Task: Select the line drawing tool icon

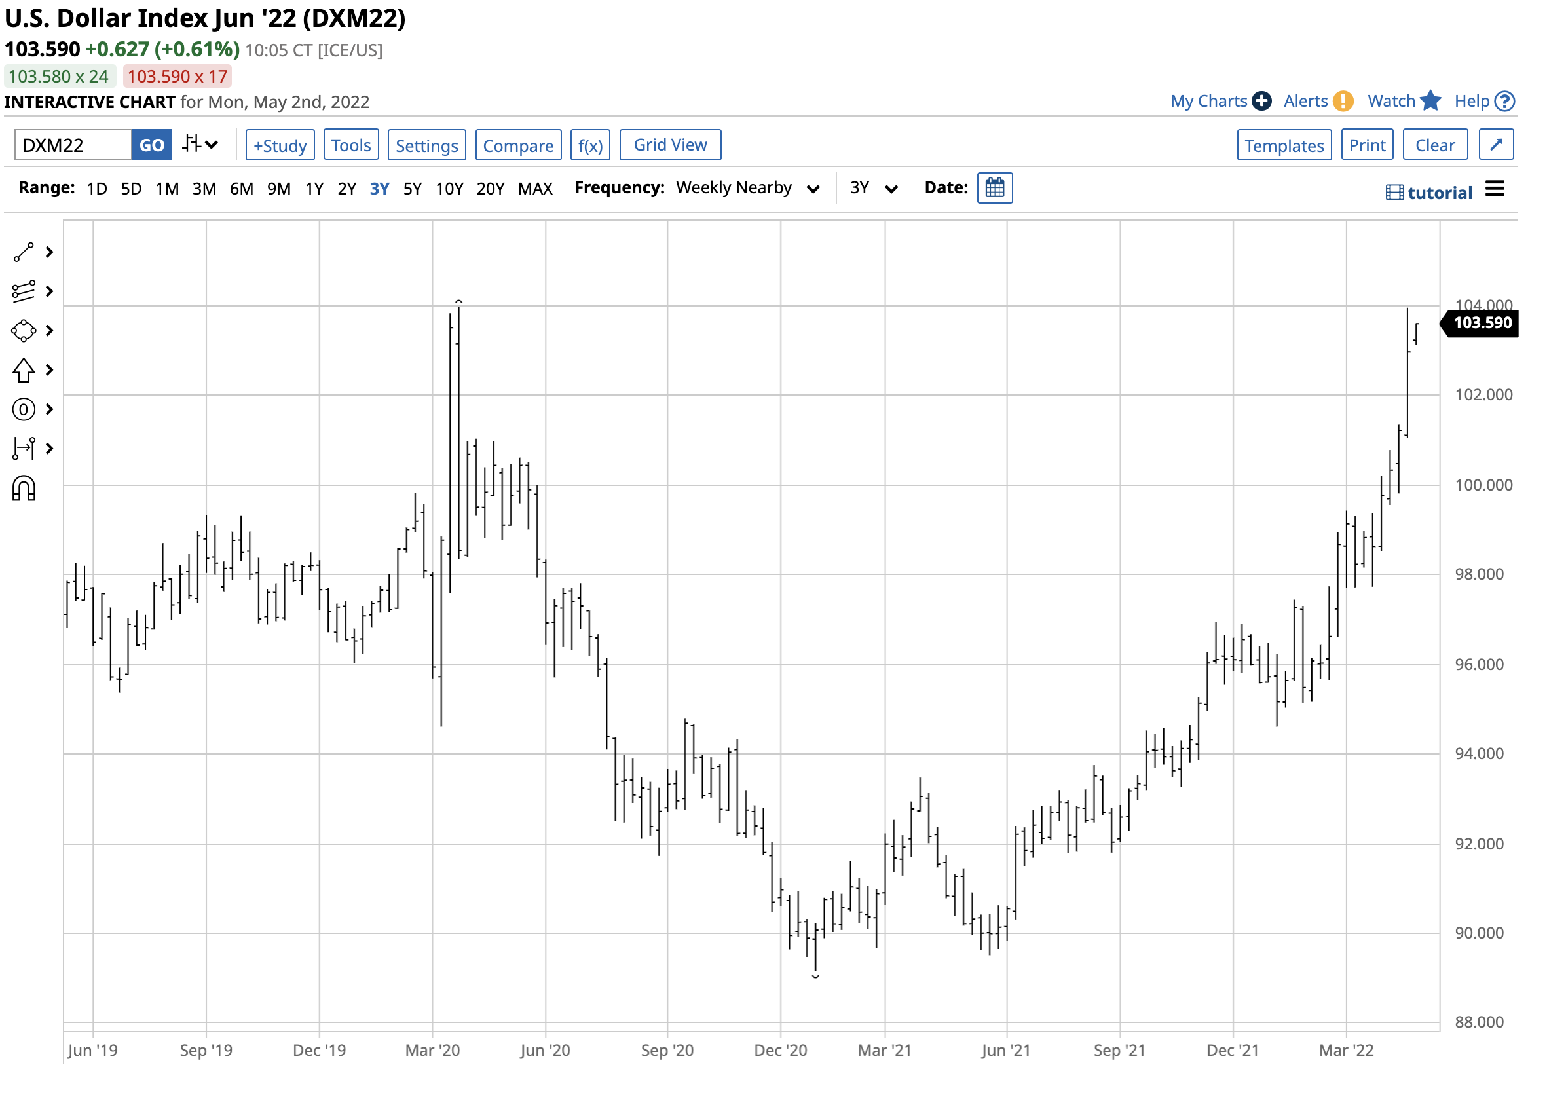Action: (x=23, y=253)
